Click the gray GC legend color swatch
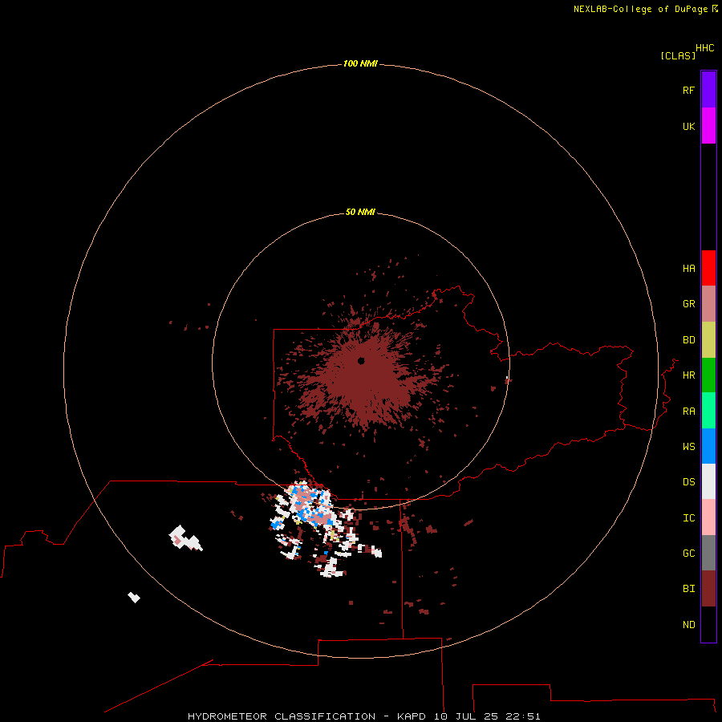This screenshot has height=722, width=722. [x=708, y=553]
